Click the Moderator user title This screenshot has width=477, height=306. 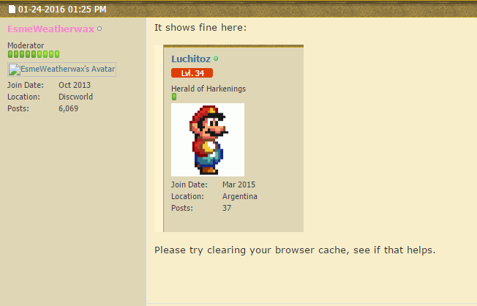coord(26,45)
